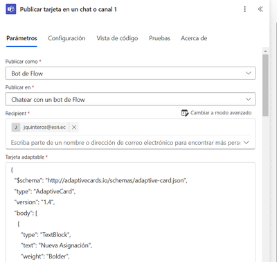Switch to the Parámetros tab

point(21,38)
